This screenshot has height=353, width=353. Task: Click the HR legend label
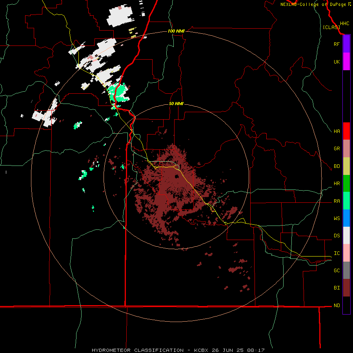click(337, 184)
